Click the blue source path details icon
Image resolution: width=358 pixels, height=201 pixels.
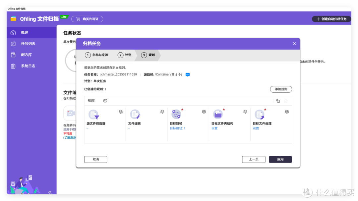pyautogui.click(x=188, y=75)
